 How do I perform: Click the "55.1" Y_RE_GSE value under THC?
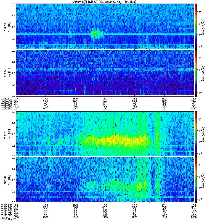46,207
